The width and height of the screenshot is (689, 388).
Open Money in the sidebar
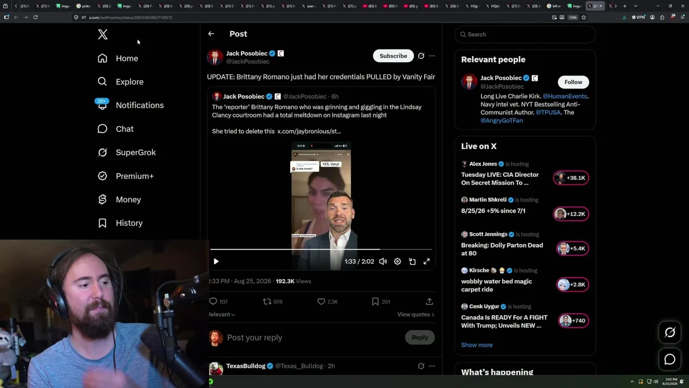(x=119, y=199)
